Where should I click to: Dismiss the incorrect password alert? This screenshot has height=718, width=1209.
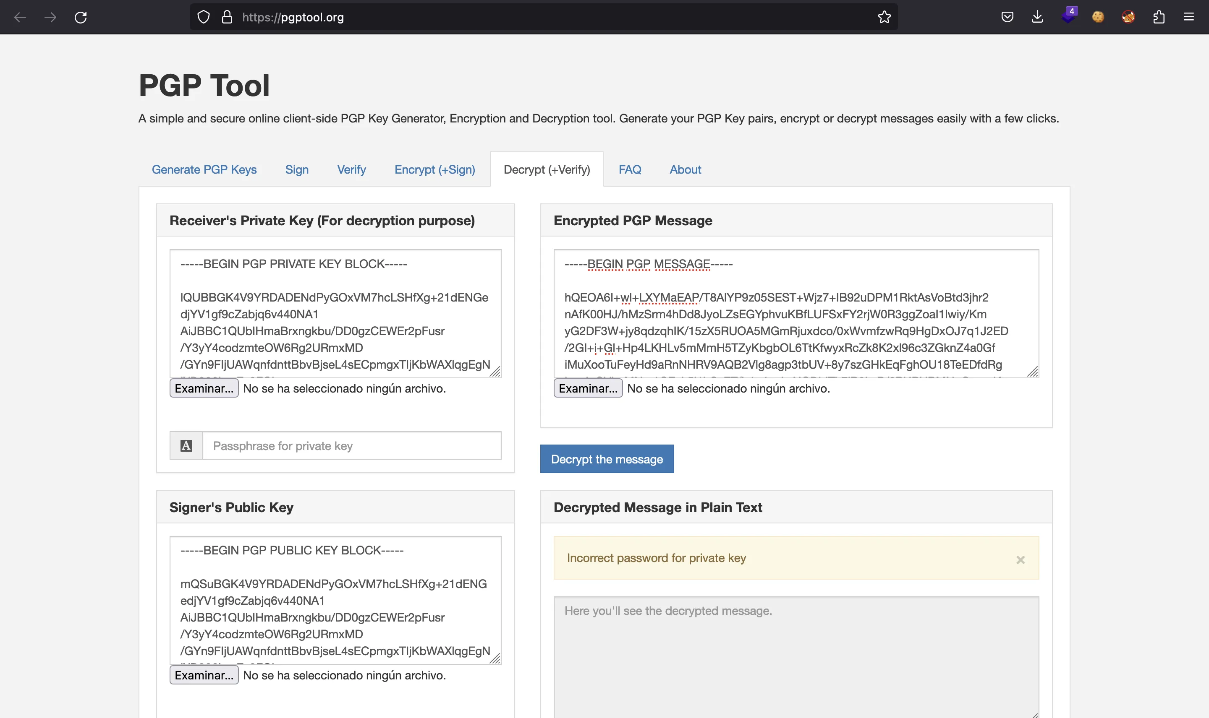click(1020, 560)
